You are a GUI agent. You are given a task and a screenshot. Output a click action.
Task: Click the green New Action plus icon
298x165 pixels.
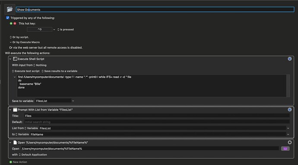point(11,162)
